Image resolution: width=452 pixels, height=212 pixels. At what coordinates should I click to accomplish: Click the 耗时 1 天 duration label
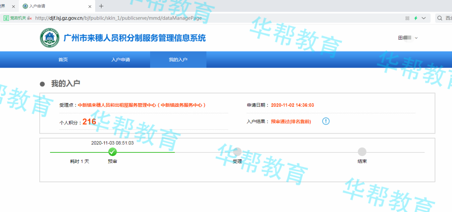pos(80,161)
